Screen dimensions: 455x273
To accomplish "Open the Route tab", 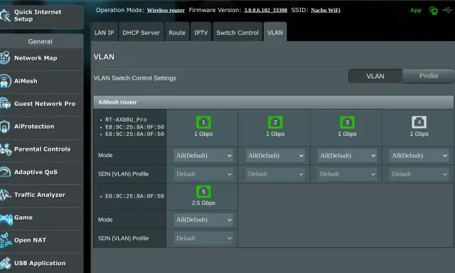I will 177,32.
